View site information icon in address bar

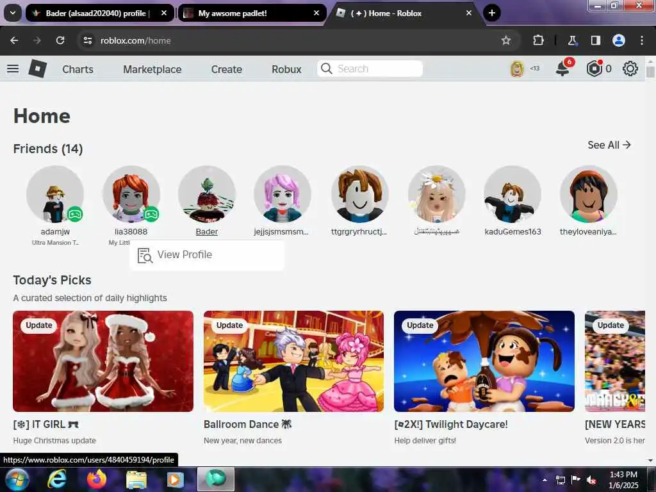[x=87, y=40]
